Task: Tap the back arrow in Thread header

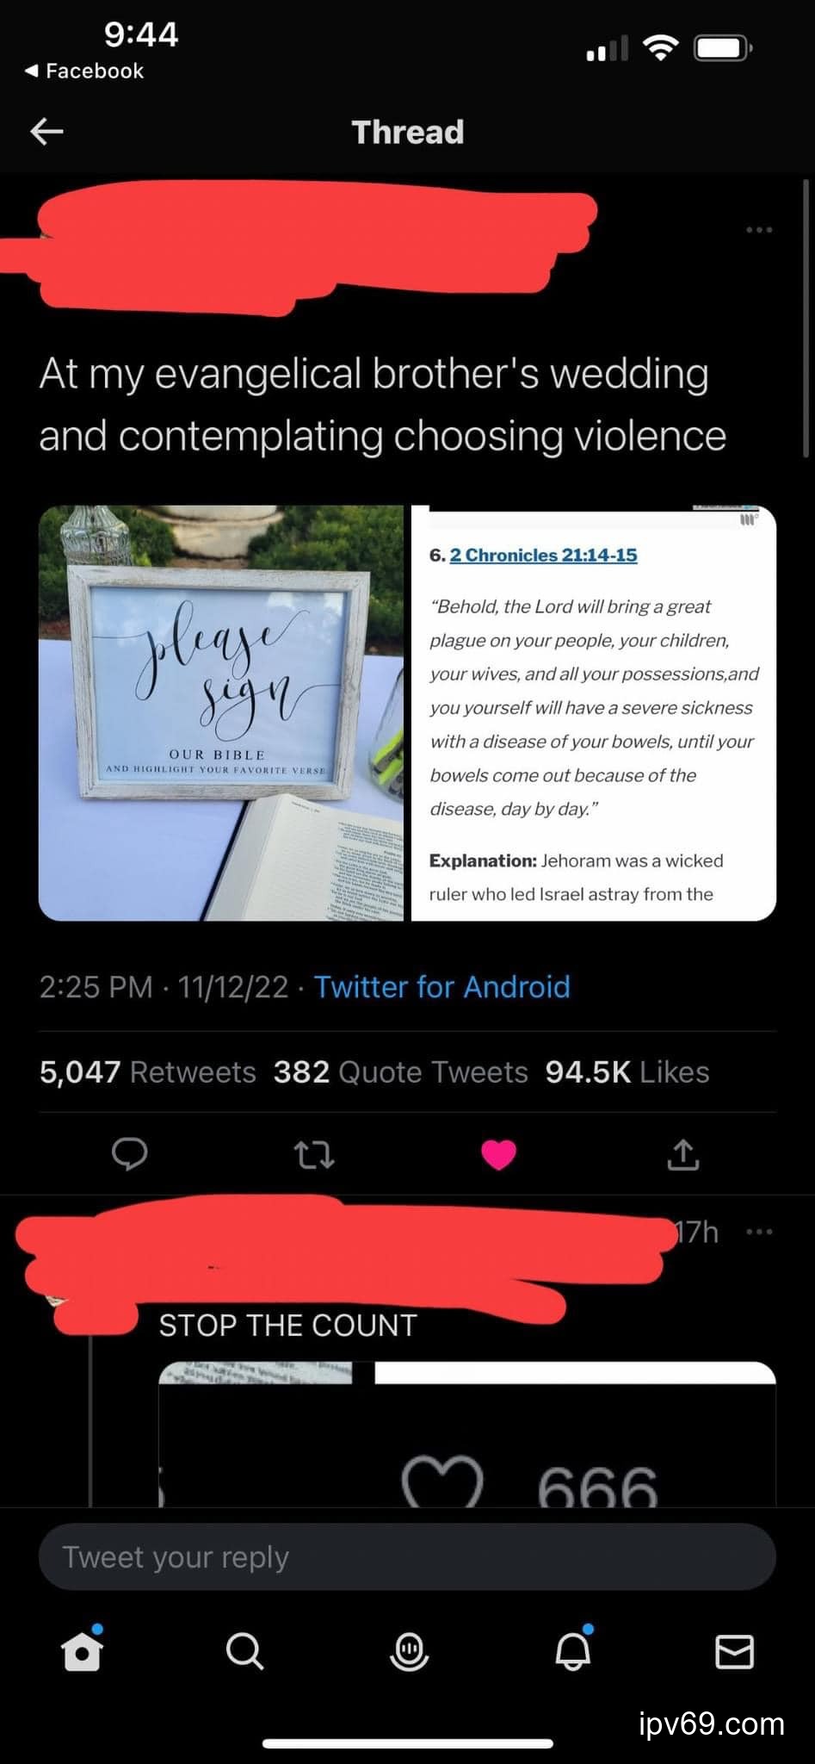Action: 47,132
